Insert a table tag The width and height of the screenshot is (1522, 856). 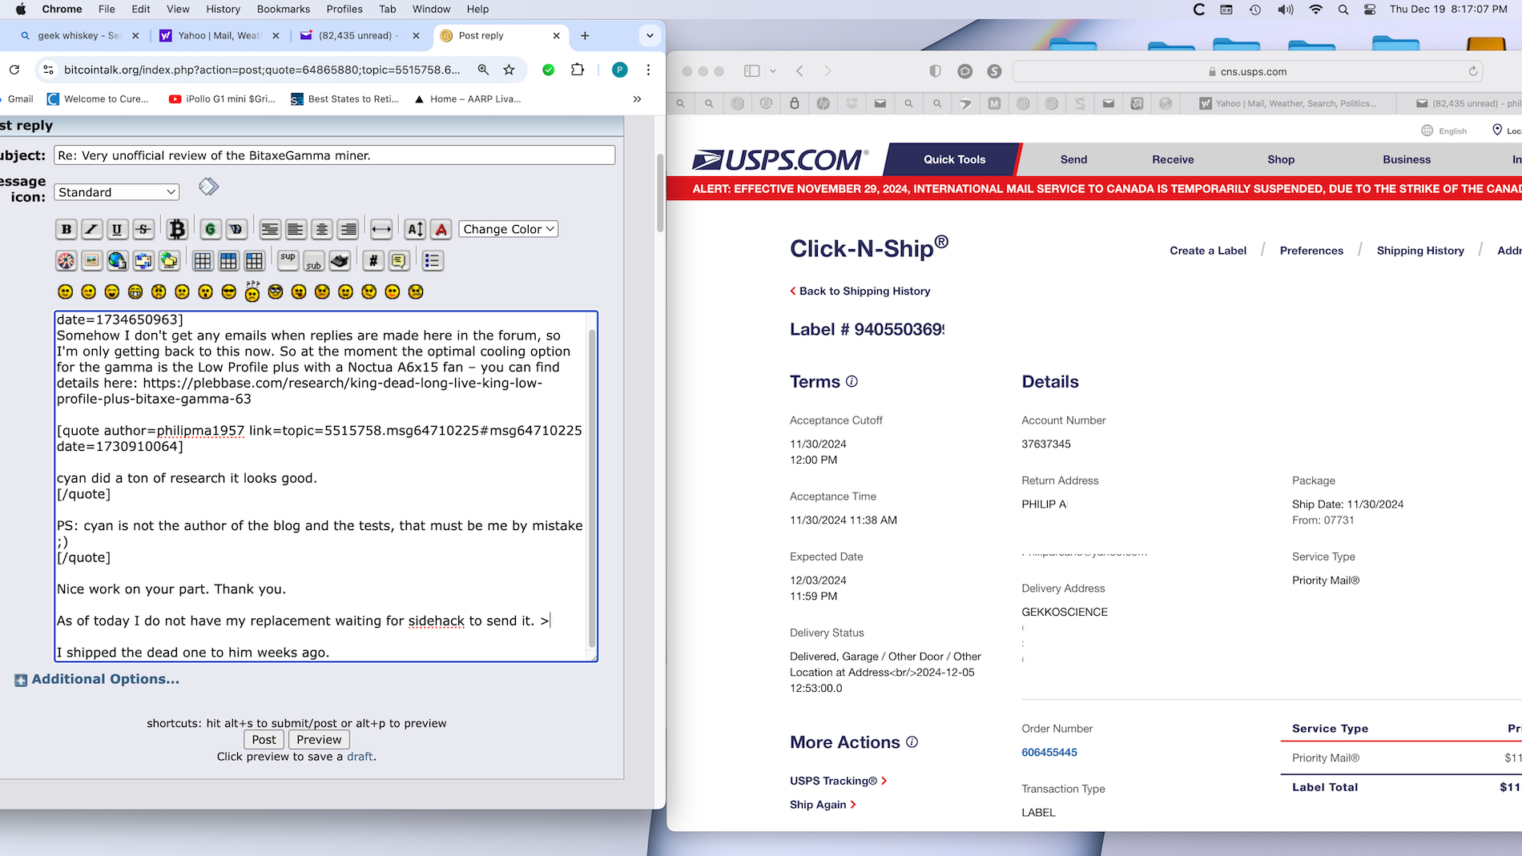203,260
